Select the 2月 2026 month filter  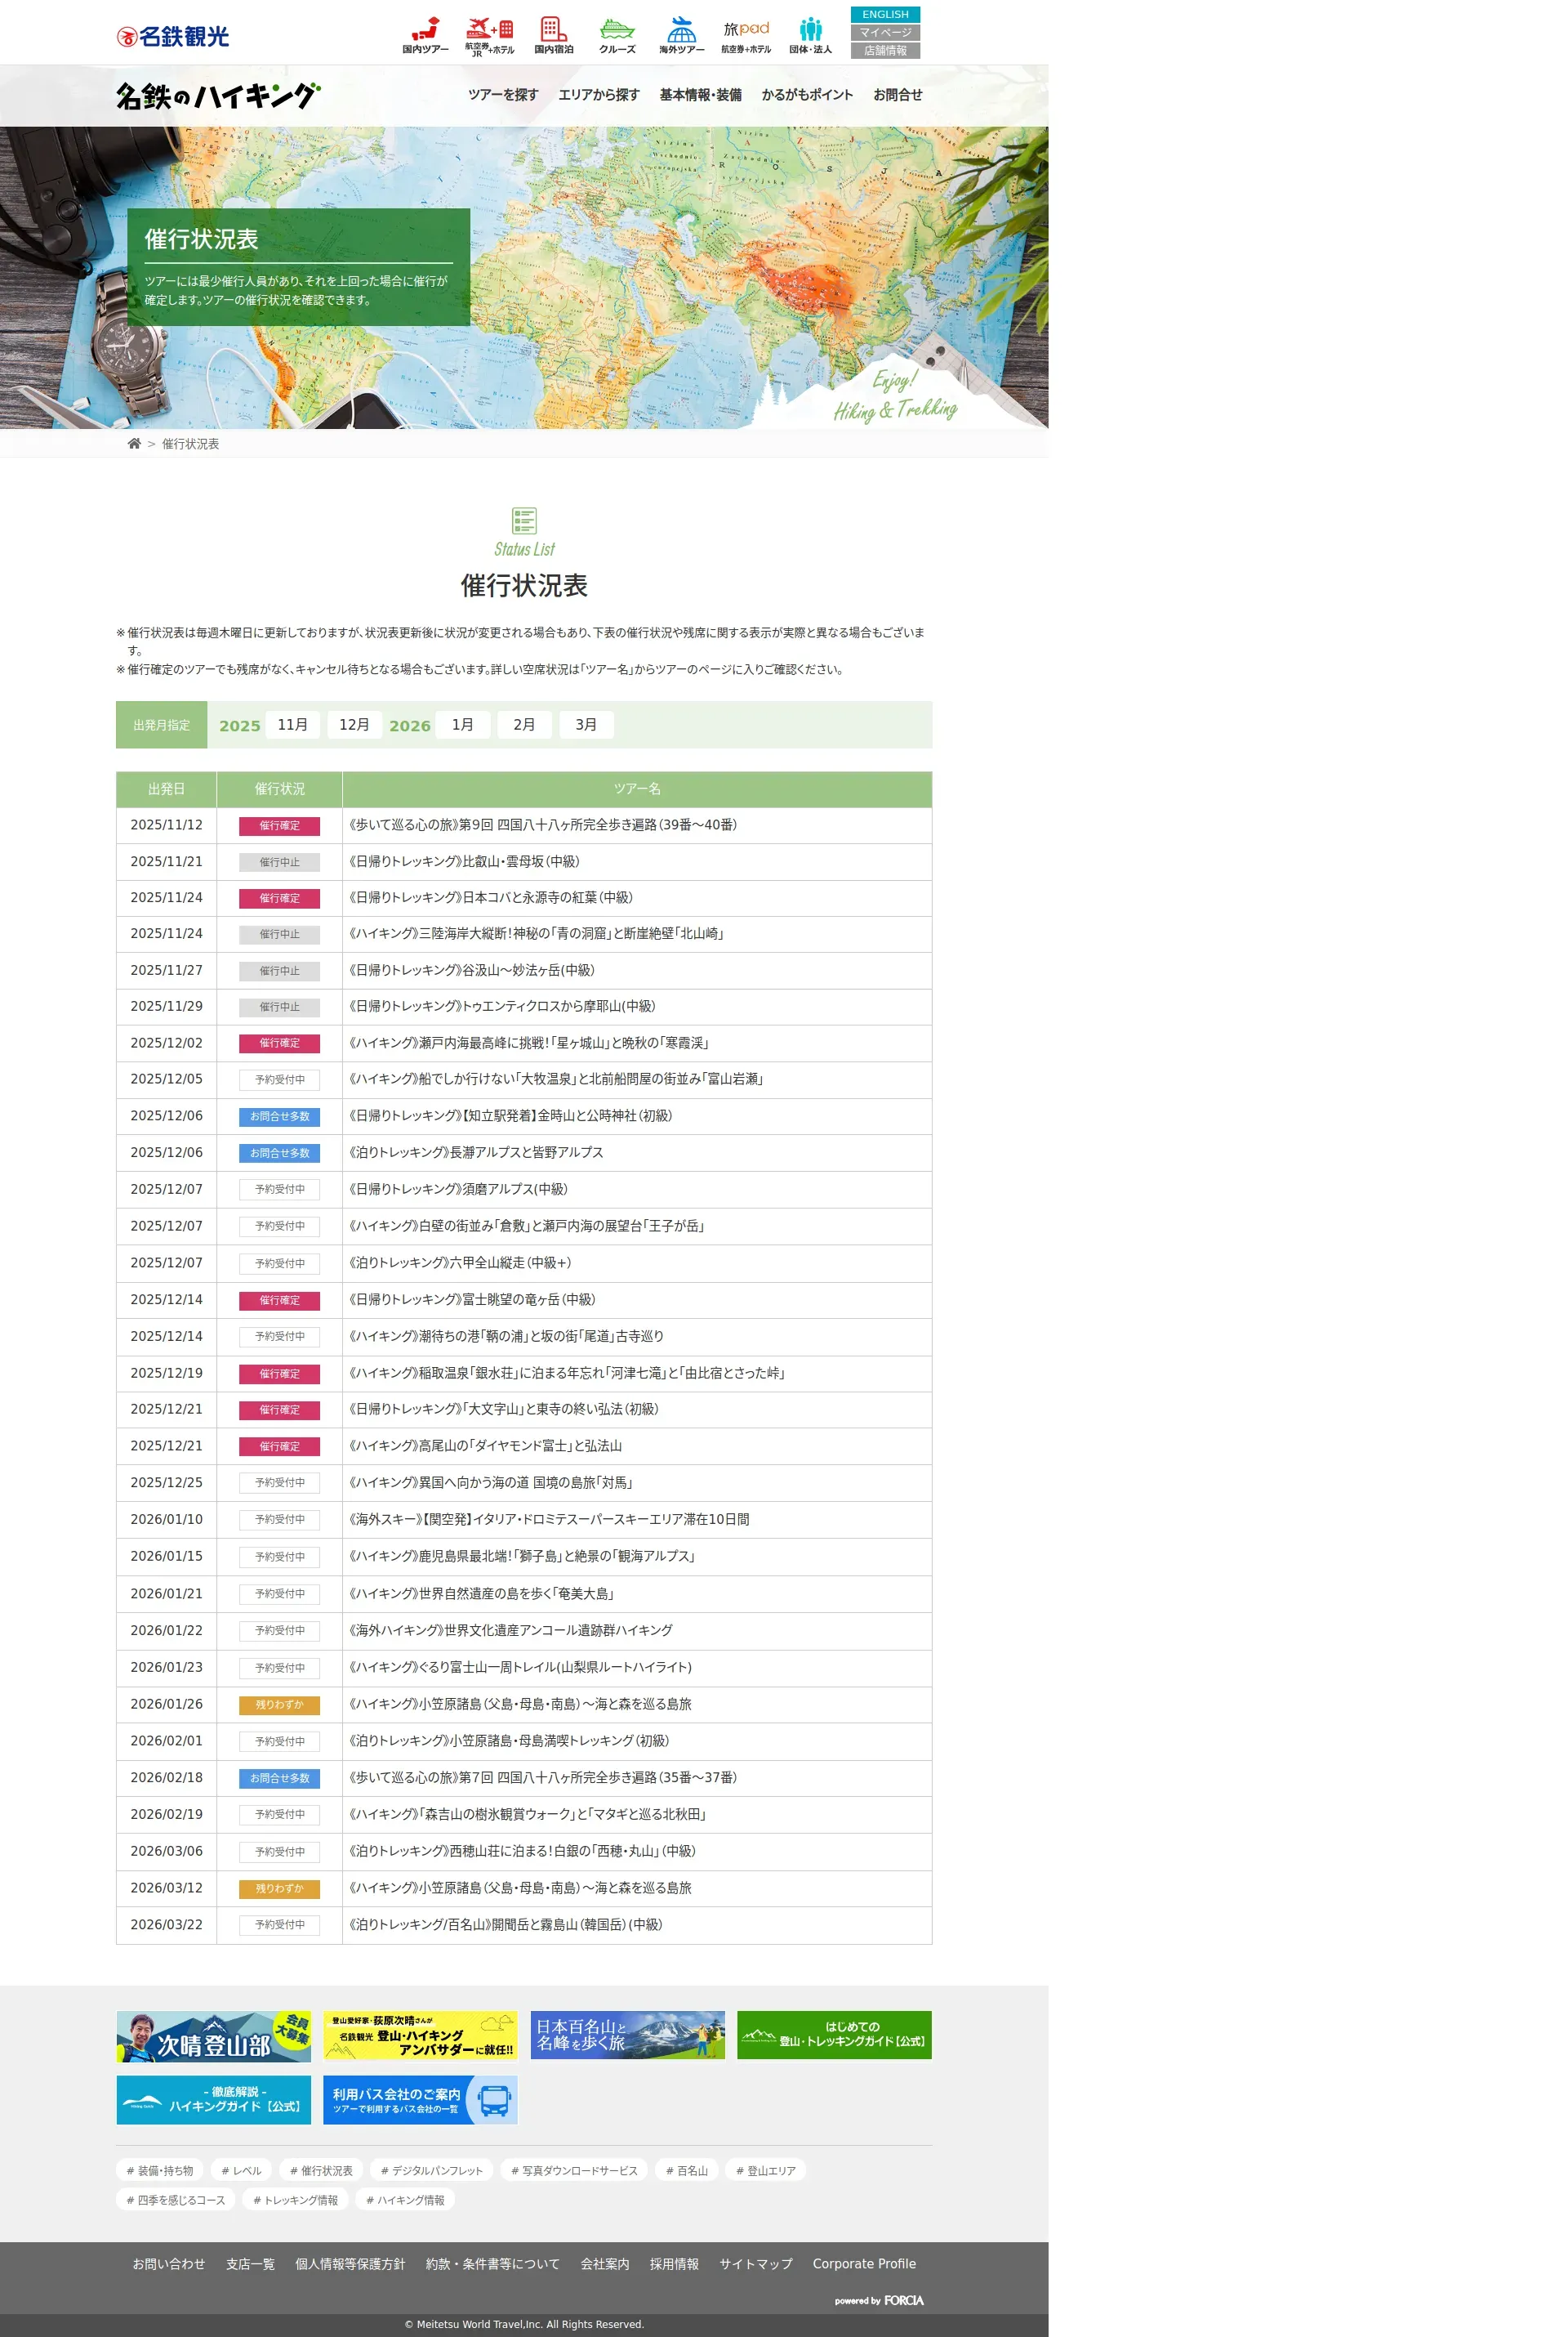tap(524, 724)
